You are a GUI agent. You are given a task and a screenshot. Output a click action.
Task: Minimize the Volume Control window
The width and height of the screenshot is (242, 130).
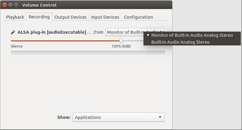click(10, 5)
